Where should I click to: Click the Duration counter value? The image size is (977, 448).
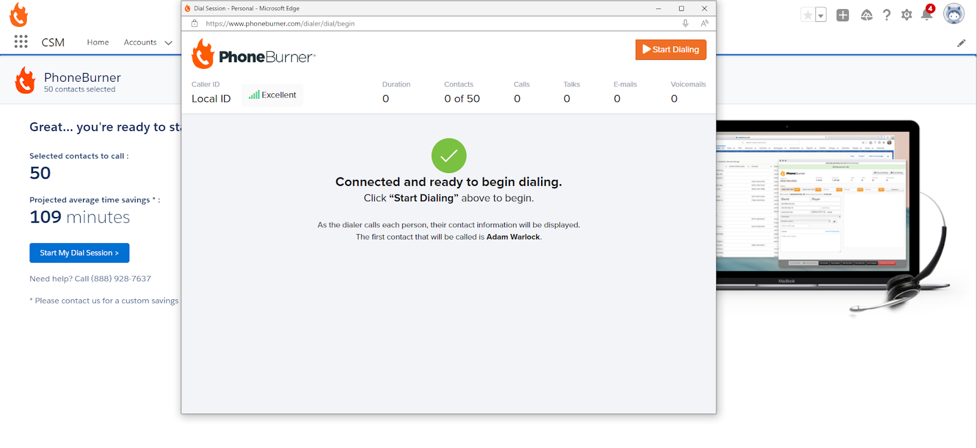pyautogui.click(x=386, y=99)
